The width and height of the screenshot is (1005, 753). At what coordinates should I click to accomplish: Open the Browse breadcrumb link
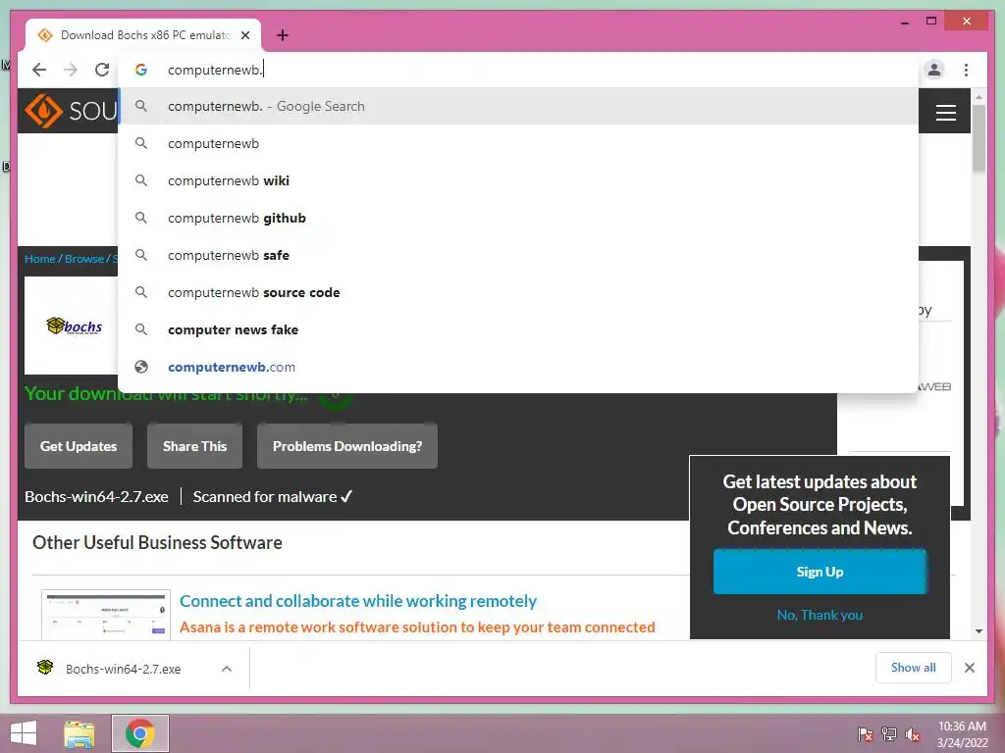[84, 259]
